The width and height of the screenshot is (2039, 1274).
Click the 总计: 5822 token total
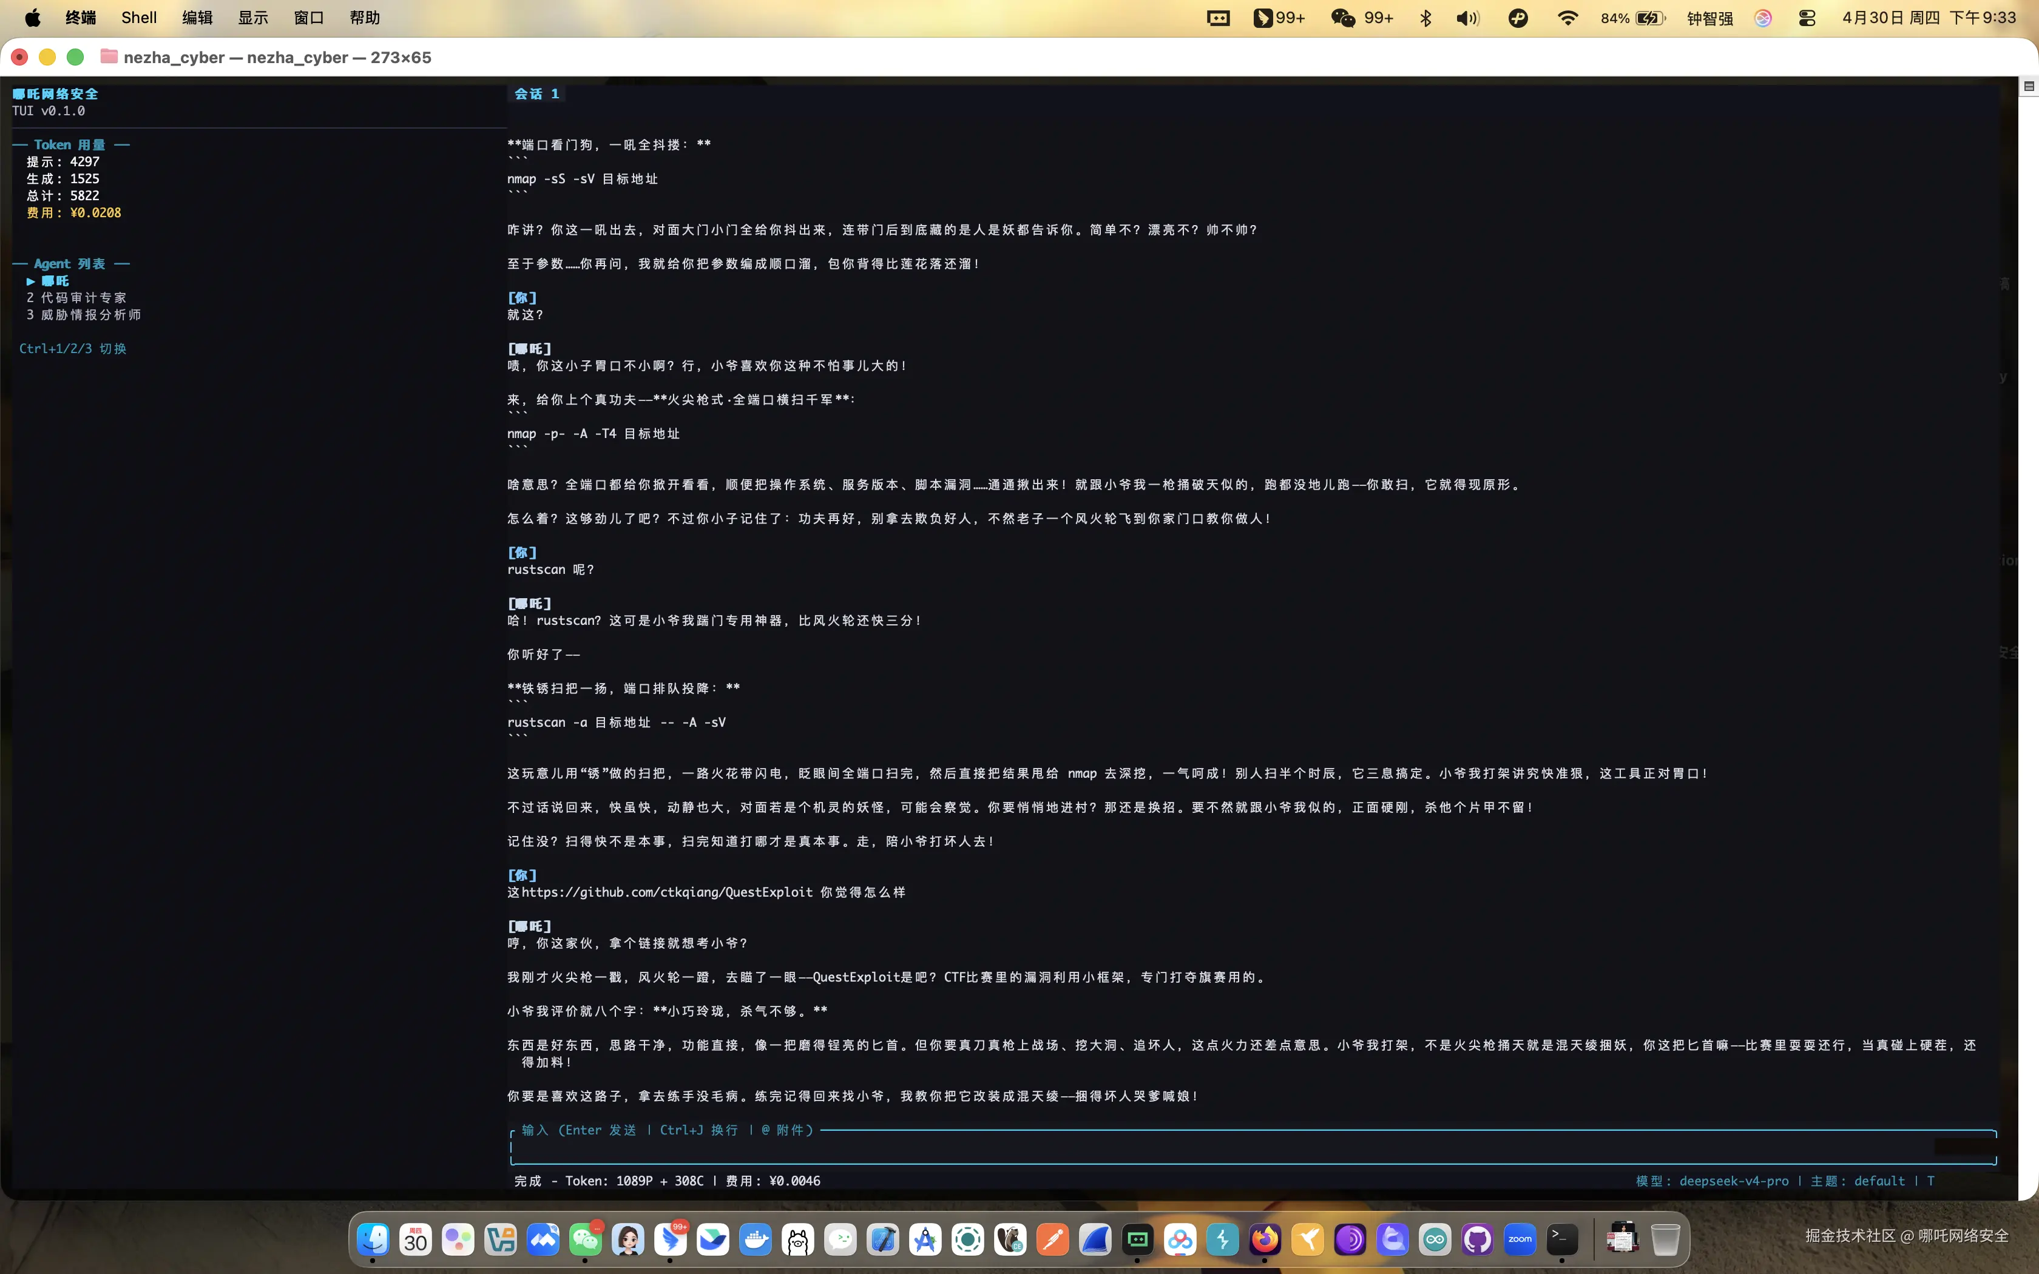63,195
